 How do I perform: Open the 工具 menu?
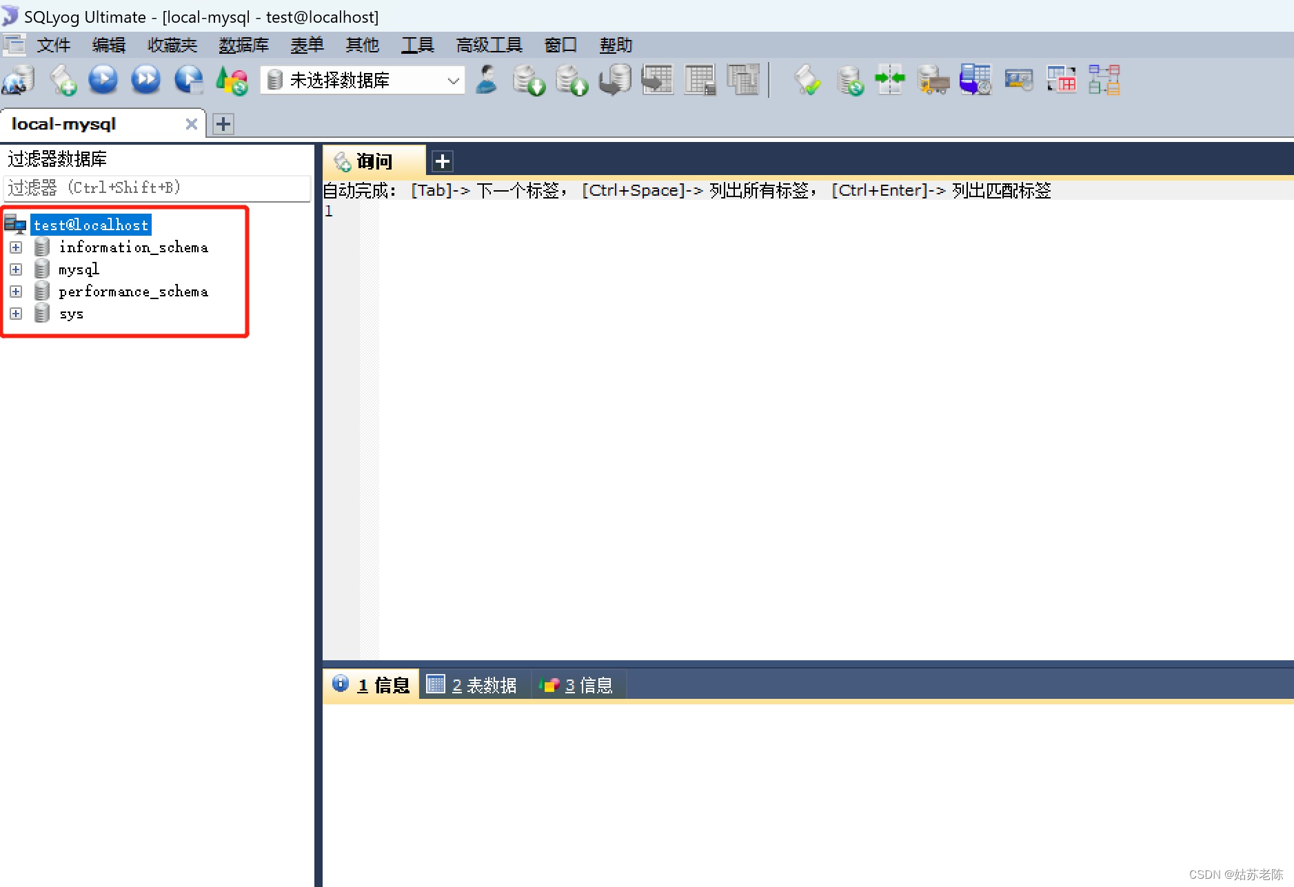[417, 45]
